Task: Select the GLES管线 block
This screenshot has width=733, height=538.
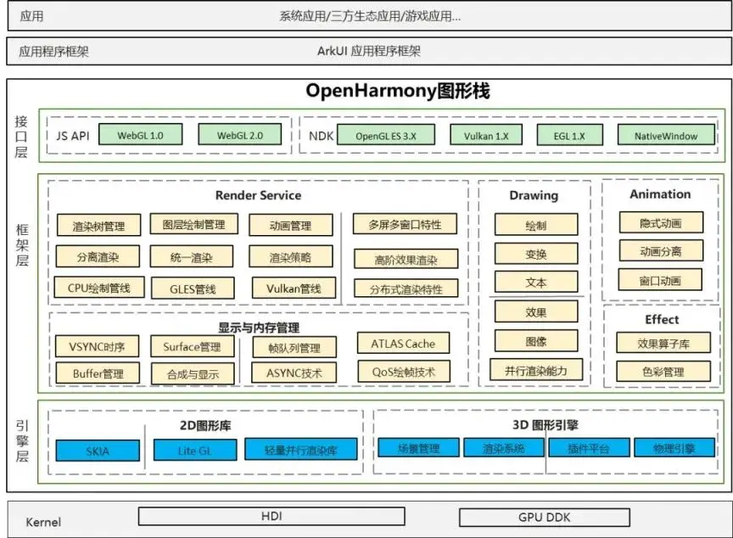Action: tap(193, 289)
